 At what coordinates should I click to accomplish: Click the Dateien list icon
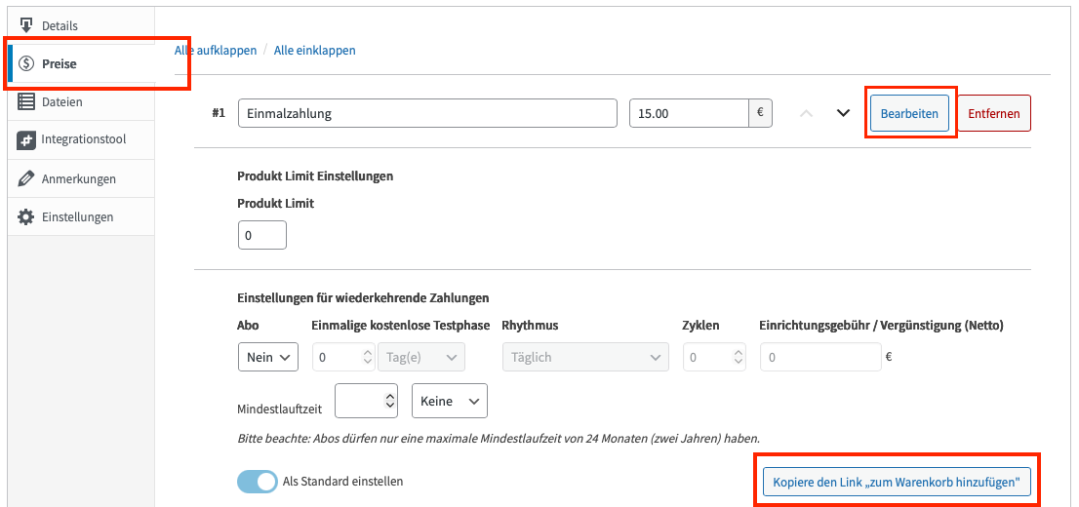tap(26, 101)
